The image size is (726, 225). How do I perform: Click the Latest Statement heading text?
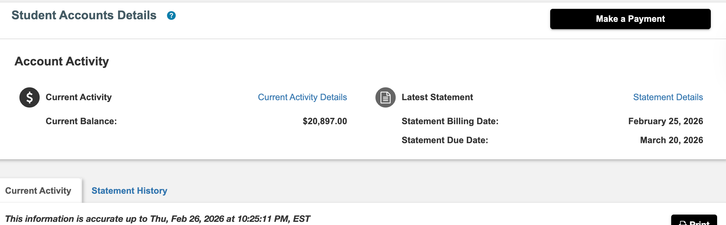(x=437, y=97)
